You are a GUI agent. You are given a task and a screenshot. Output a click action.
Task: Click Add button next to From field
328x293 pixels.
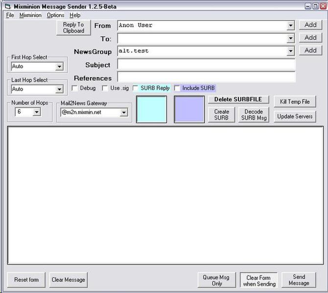tap(310, 25)
